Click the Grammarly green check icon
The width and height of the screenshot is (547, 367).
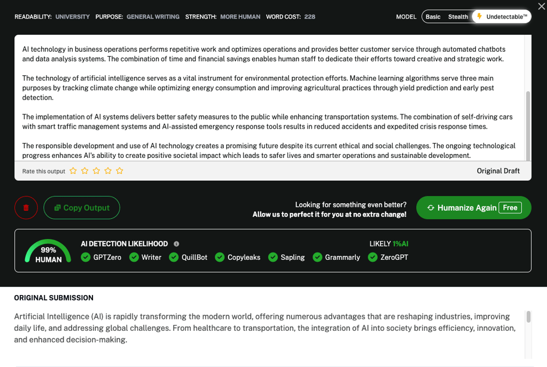317,257
